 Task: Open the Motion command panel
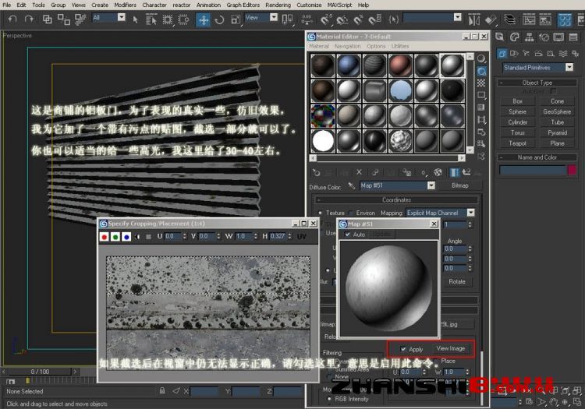544,37
